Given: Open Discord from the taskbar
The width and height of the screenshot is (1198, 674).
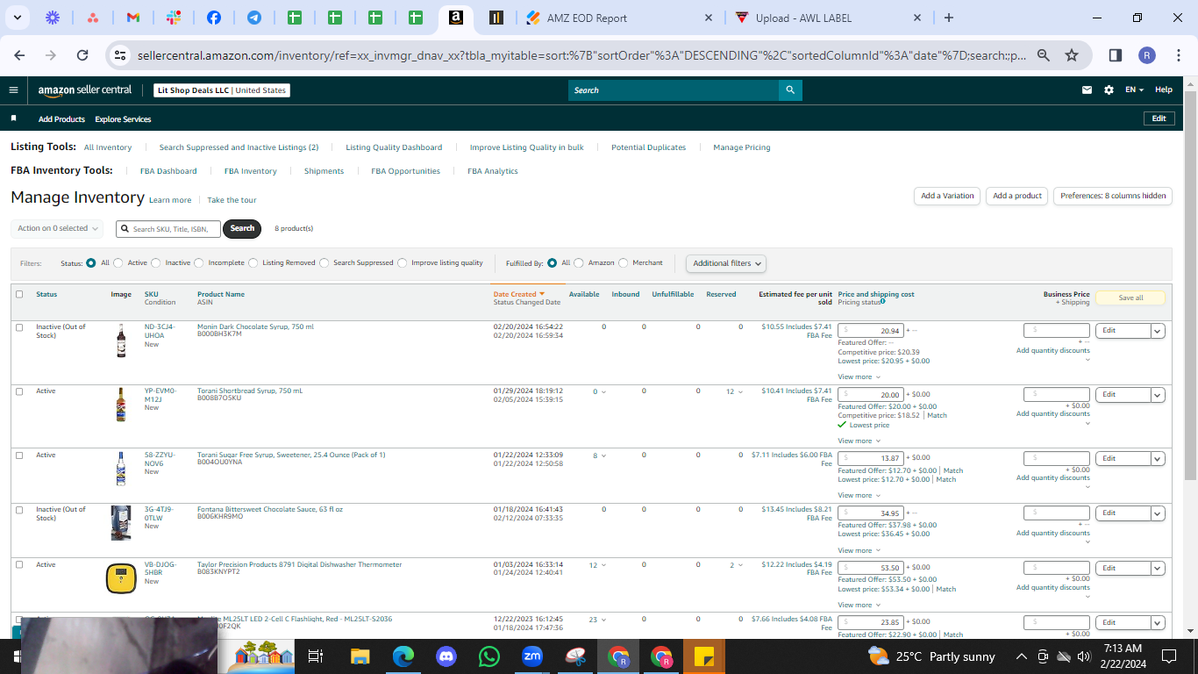Looking at the screenshot, I should (446, 656).
